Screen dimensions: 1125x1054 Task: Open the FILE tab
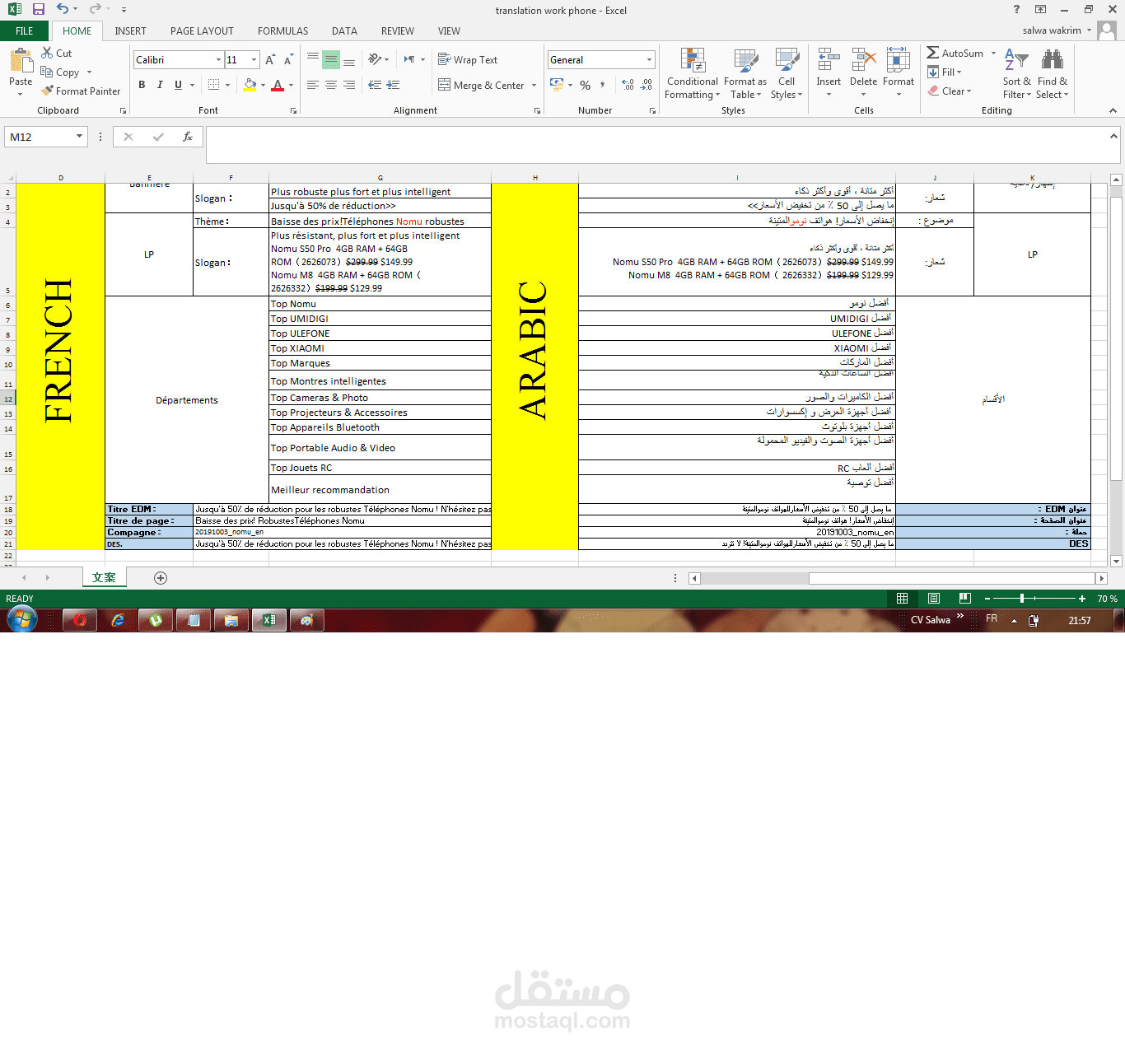click(25, 30)
